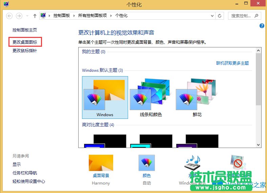Screen dimensions: 267x193
Task: Go up one level with the Up arrow
Action: coord(35,16)
